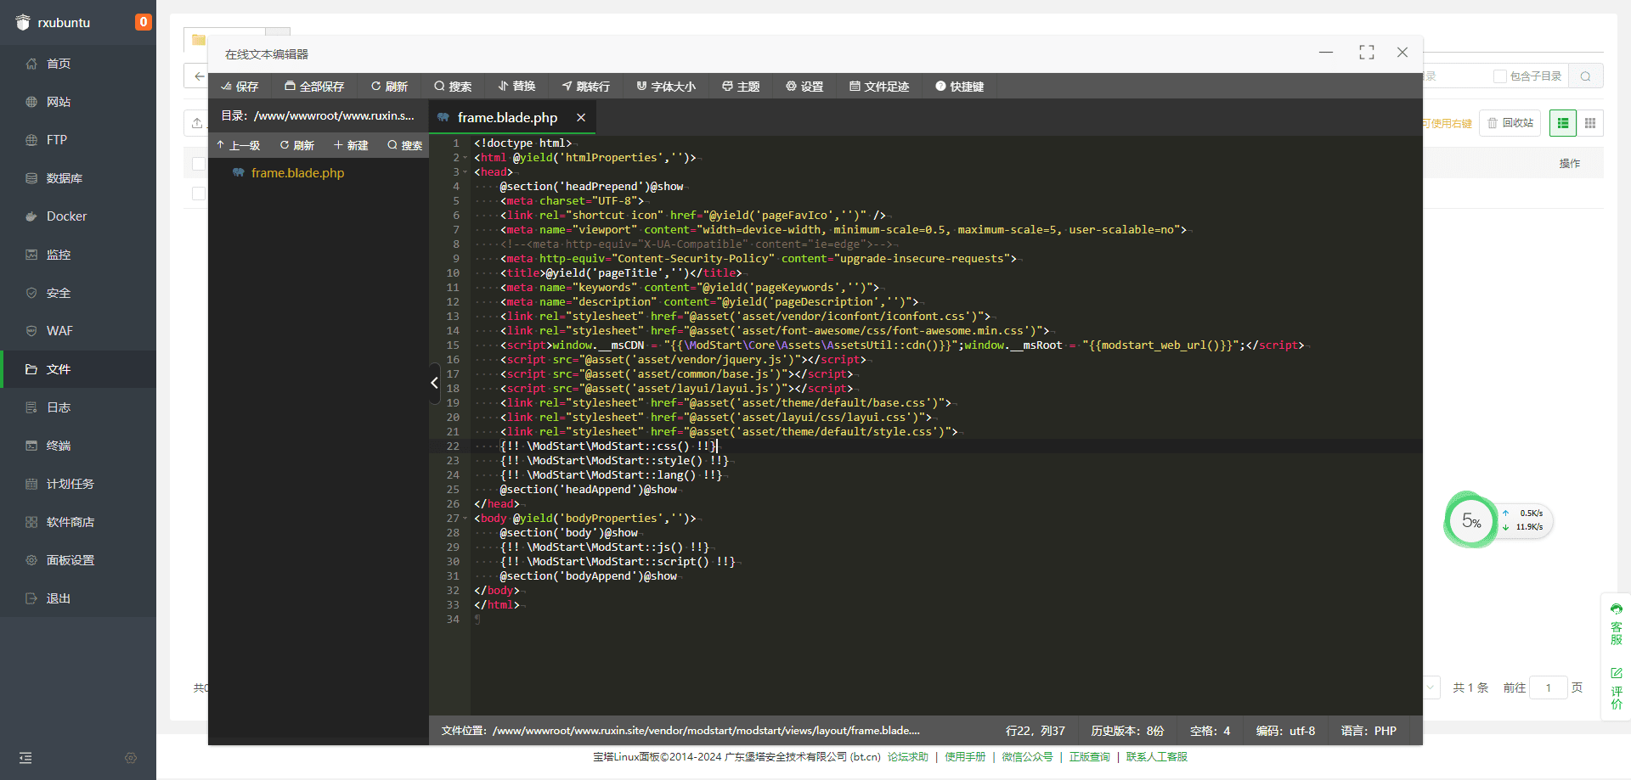Image resolution: width=1631 pixels, height=780 pixels.
Task: Click 全部保存 save-all button
Action: click(x=314, y=87)
